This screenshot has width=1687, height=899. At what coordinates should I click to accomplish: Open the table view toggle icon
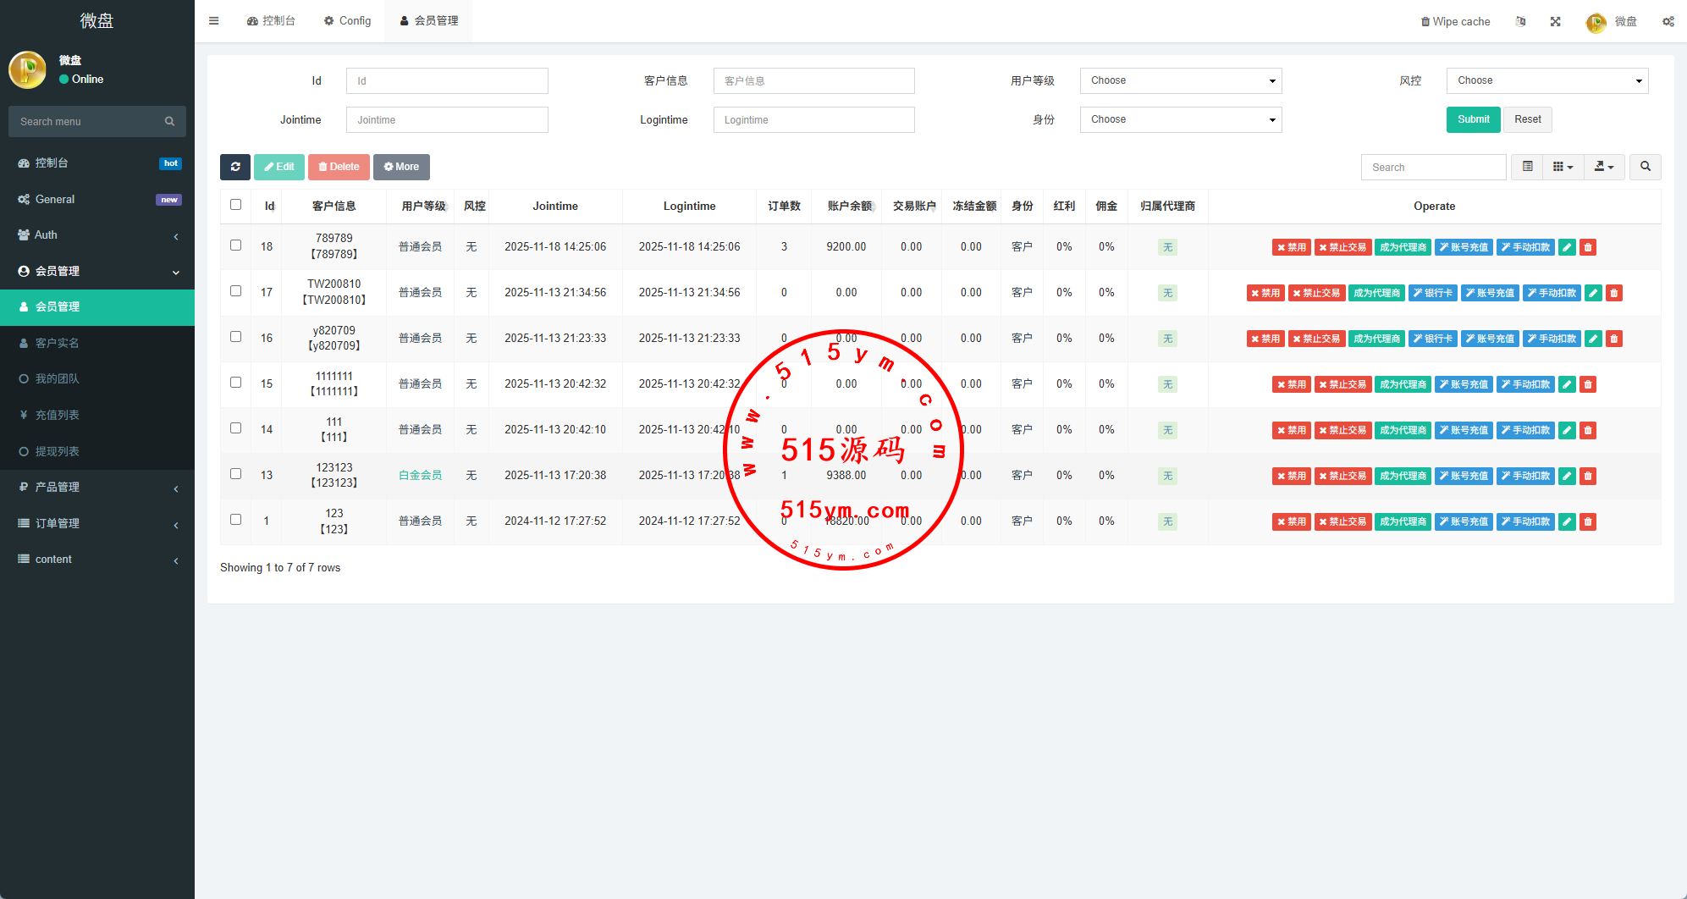(x=1527, y=167)
